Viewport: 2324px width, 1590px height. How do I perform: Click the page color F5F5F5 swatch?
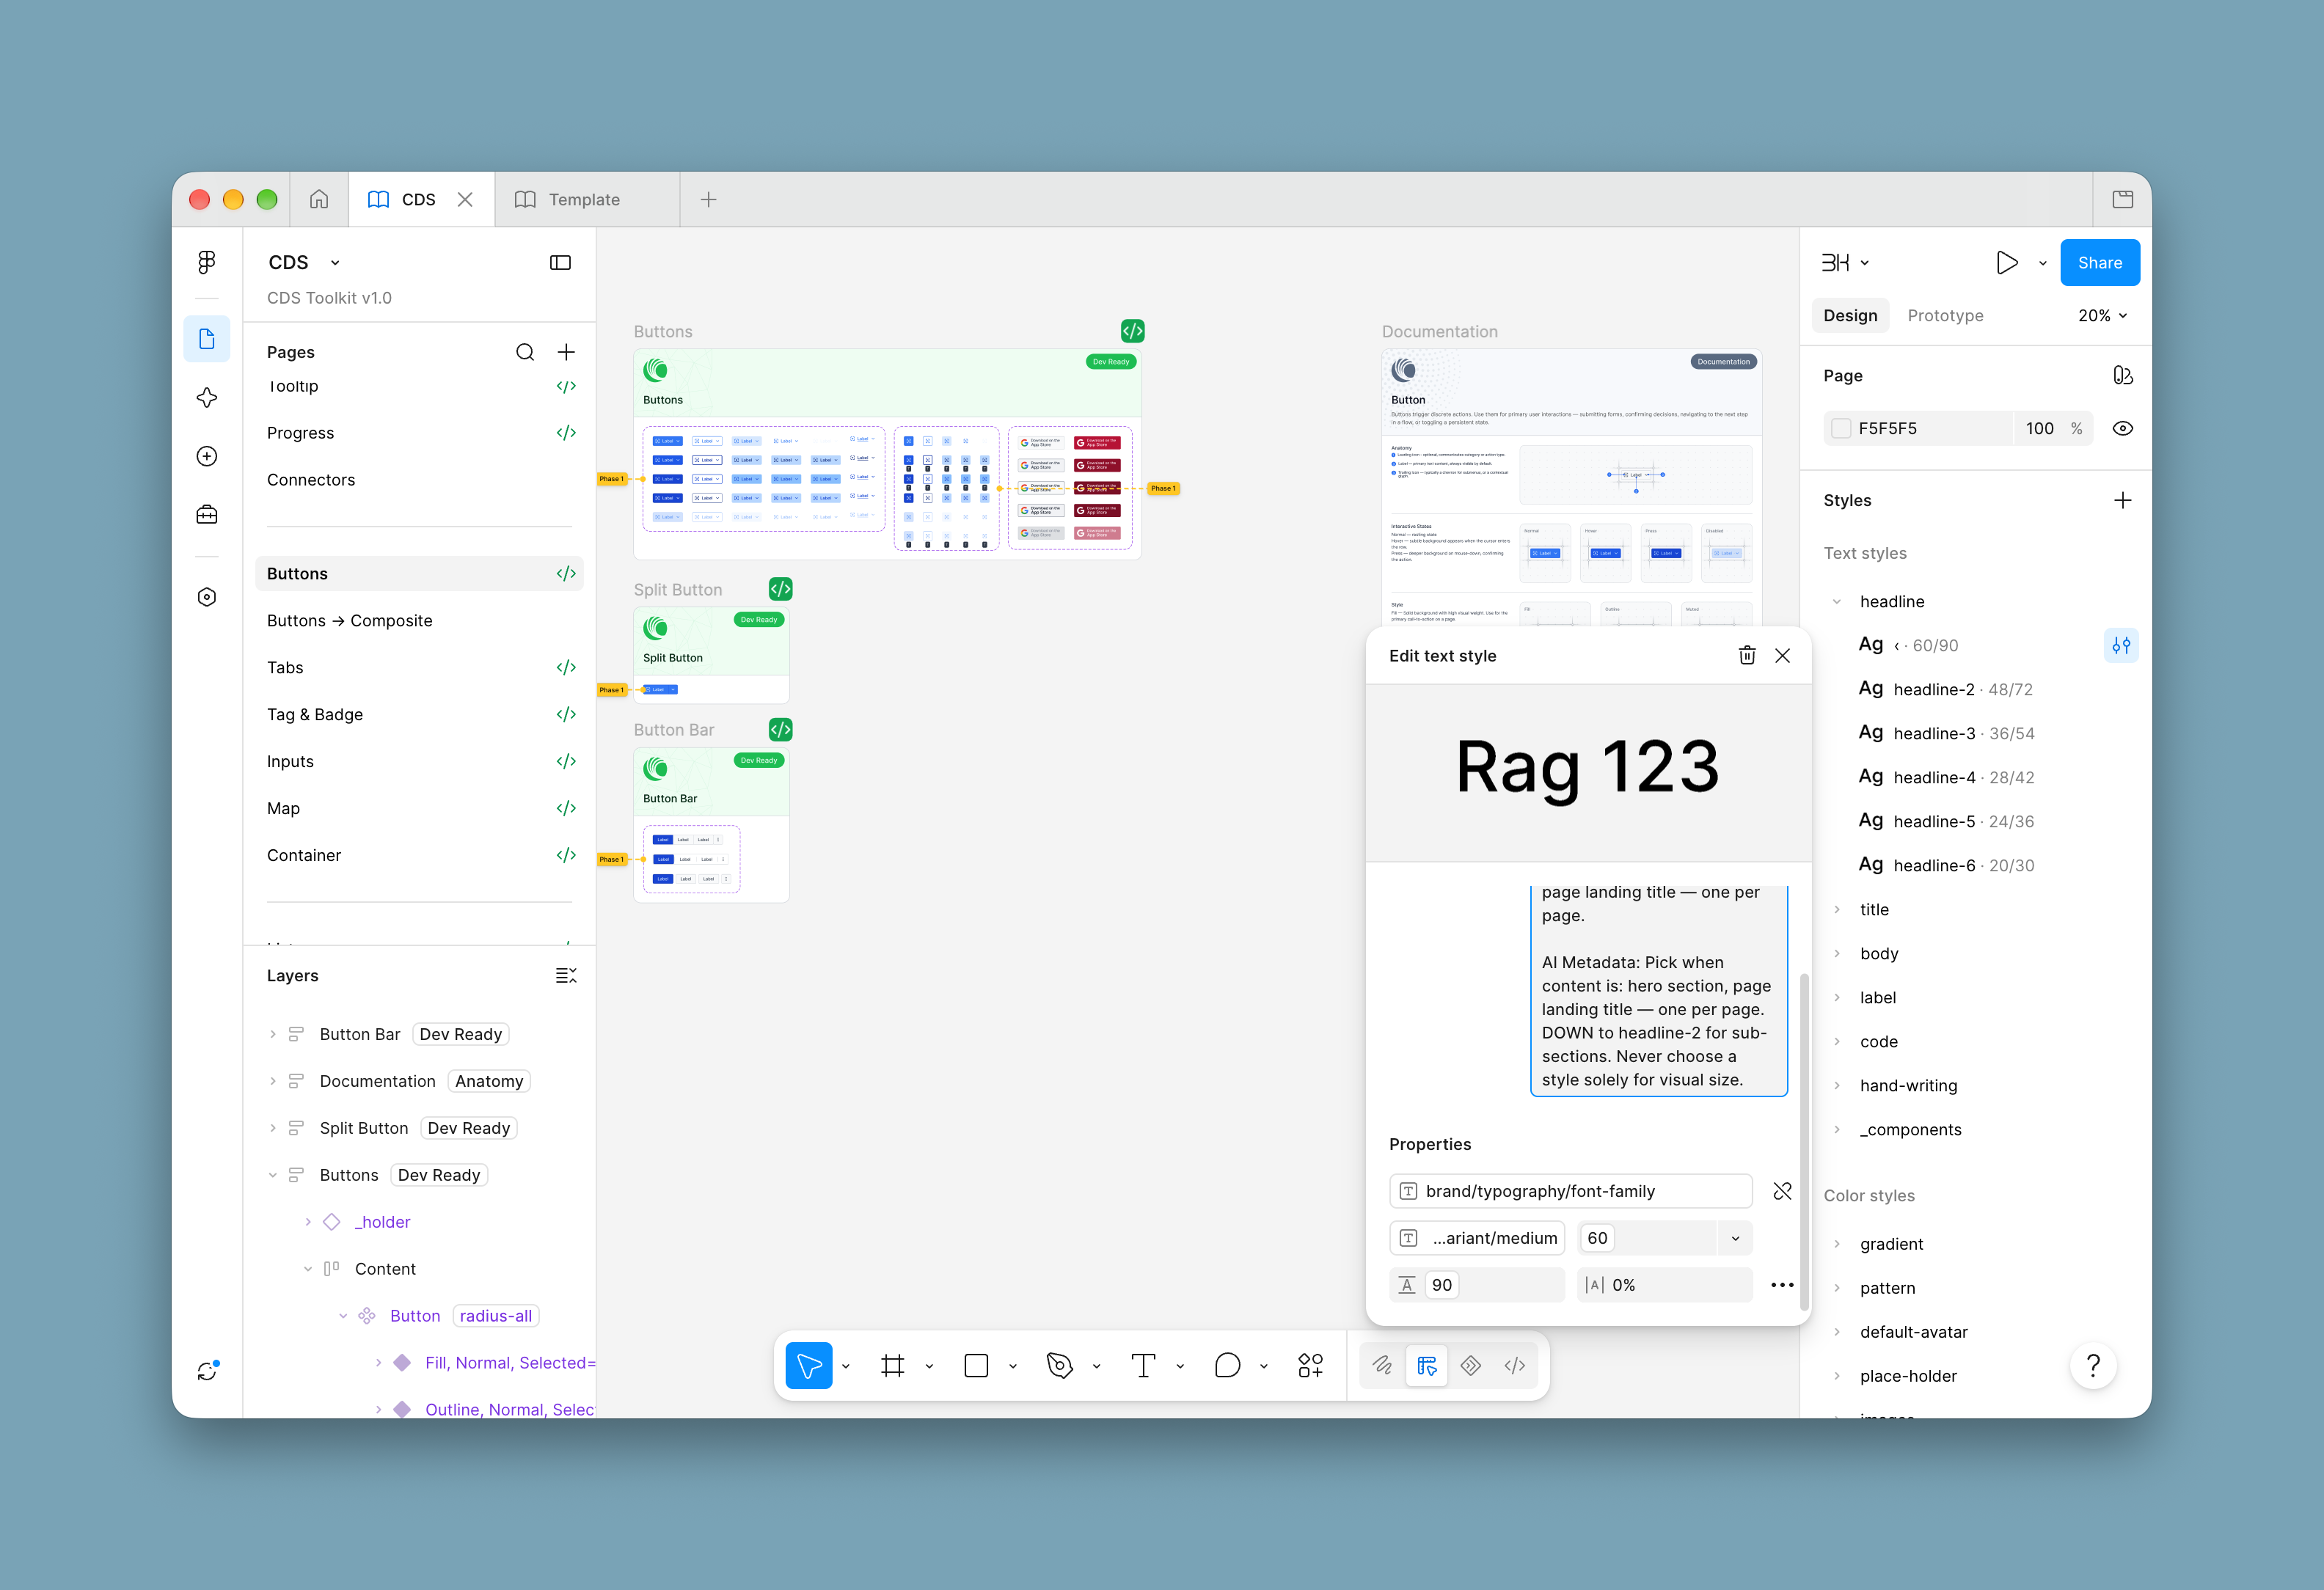(1841, 428)
